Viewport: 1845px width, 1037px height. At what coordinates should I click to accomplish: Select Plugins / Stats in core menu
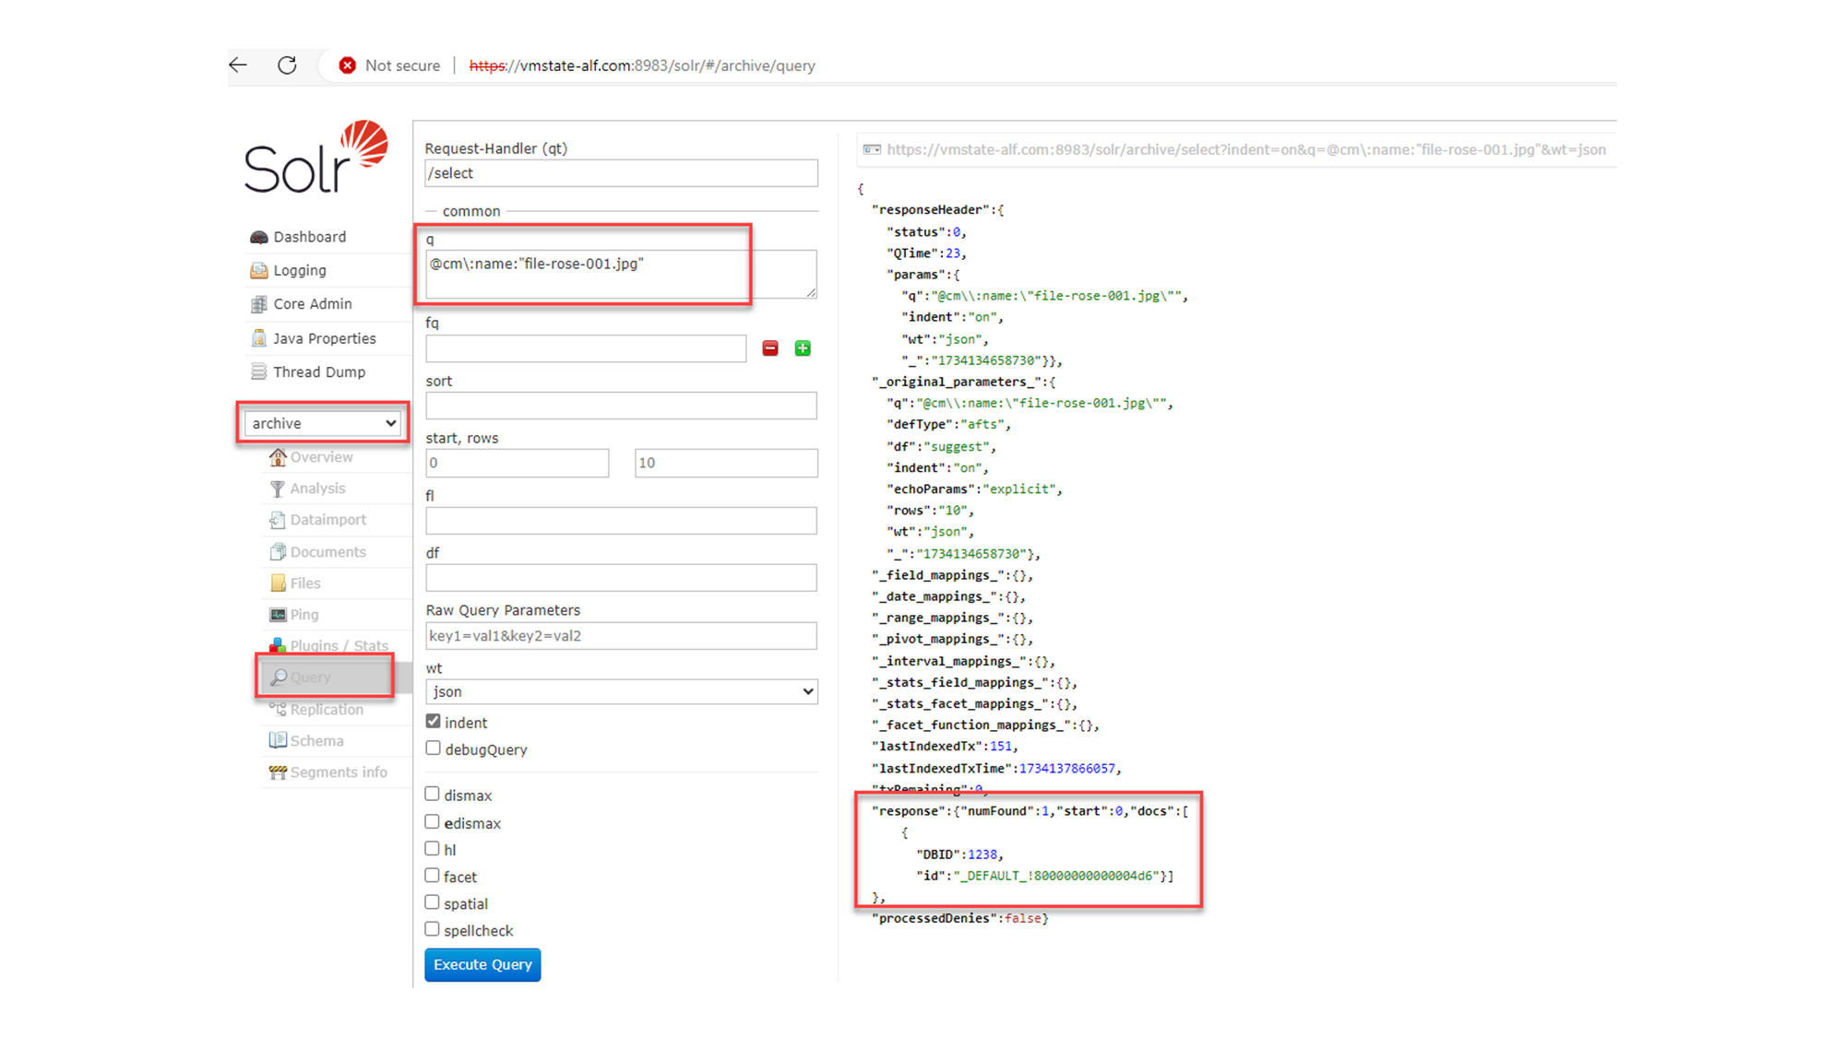339,645
